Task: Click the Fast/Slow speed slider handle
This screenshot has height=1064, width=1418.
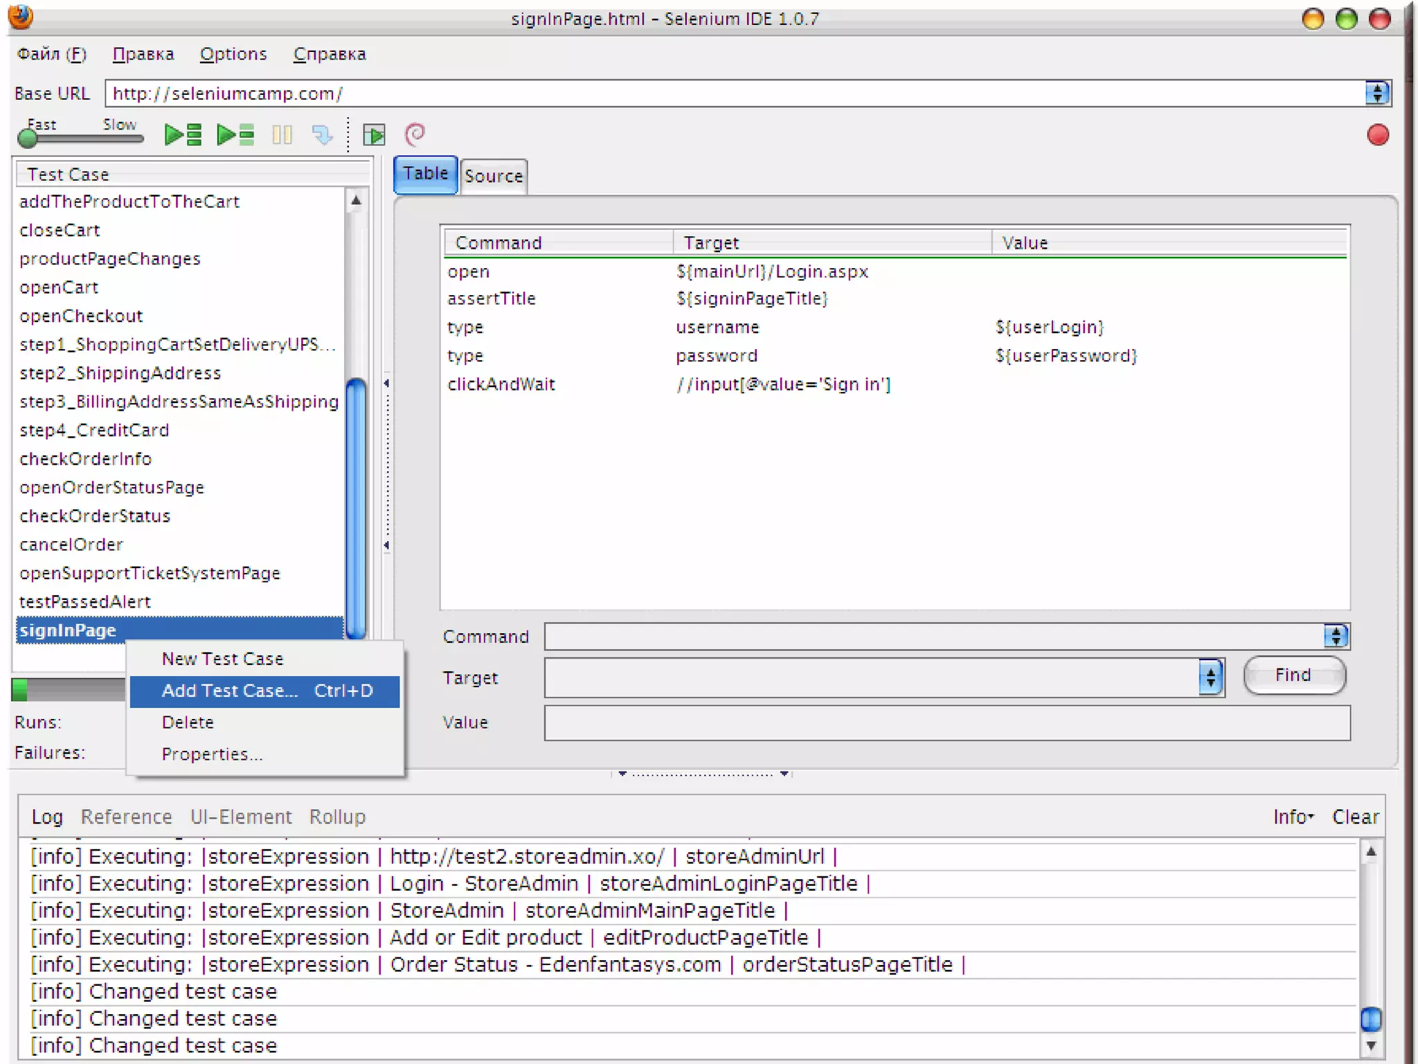Action: 28,139
